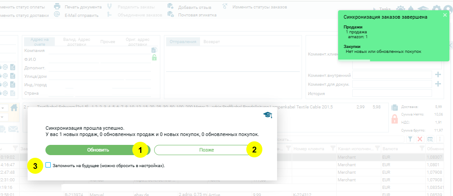Click the E-Mail send @ icon
This screenshot has height=196, width=453.
coord(57,15)
